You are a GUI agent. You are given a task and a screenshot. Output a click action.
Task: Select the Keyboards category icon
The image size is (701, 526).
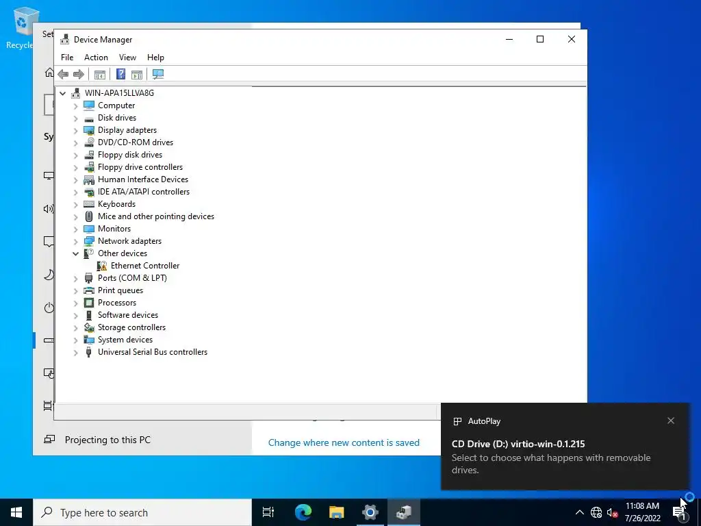(89, 204)
